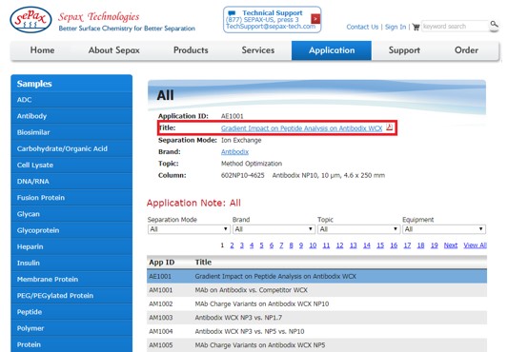The width and height of the screenshot is (528, 352).
Task: Select Cell Lysate category
Action: tap(71, 166)
